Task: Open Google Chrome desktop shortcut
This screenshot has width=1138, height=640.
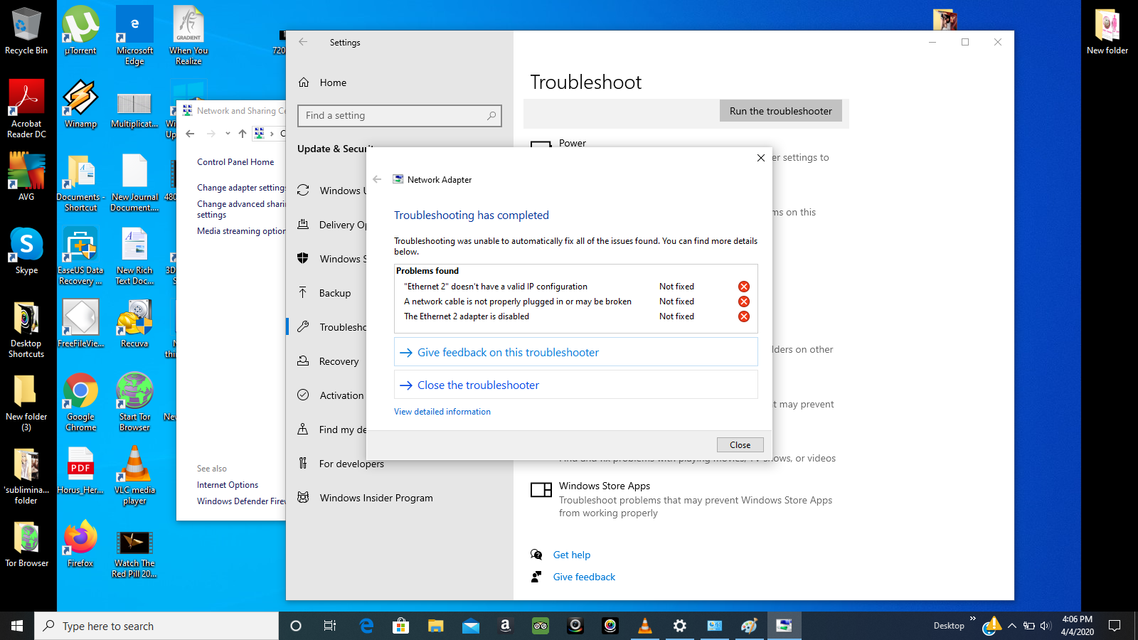Action: pos(80,402)
